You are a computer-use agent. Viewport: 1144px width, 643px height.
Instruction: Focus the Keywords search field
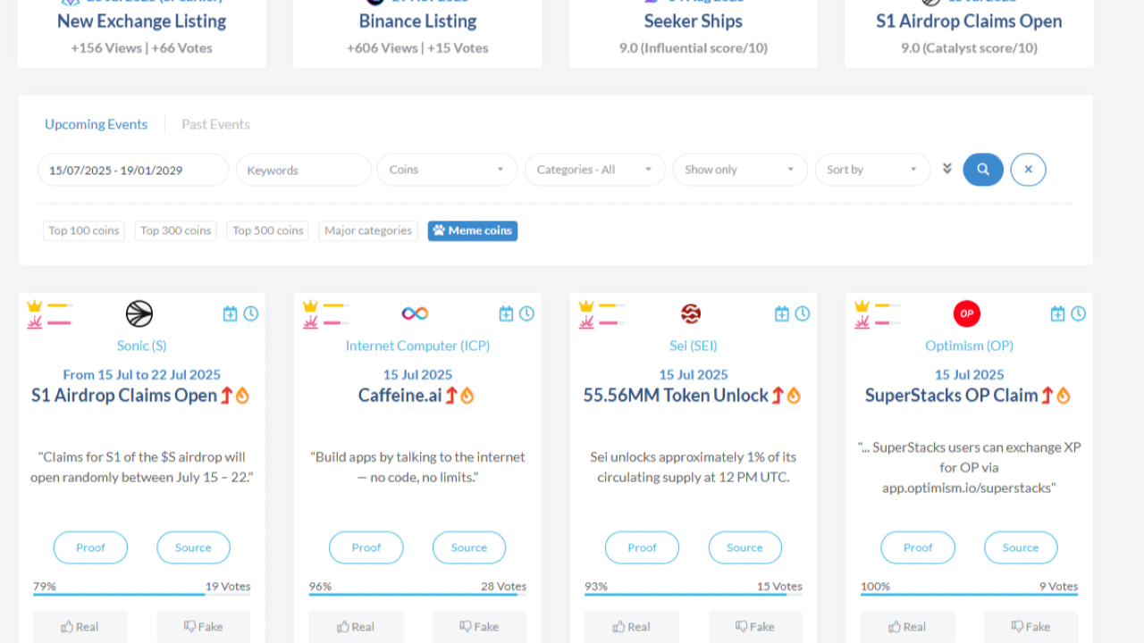304,170
